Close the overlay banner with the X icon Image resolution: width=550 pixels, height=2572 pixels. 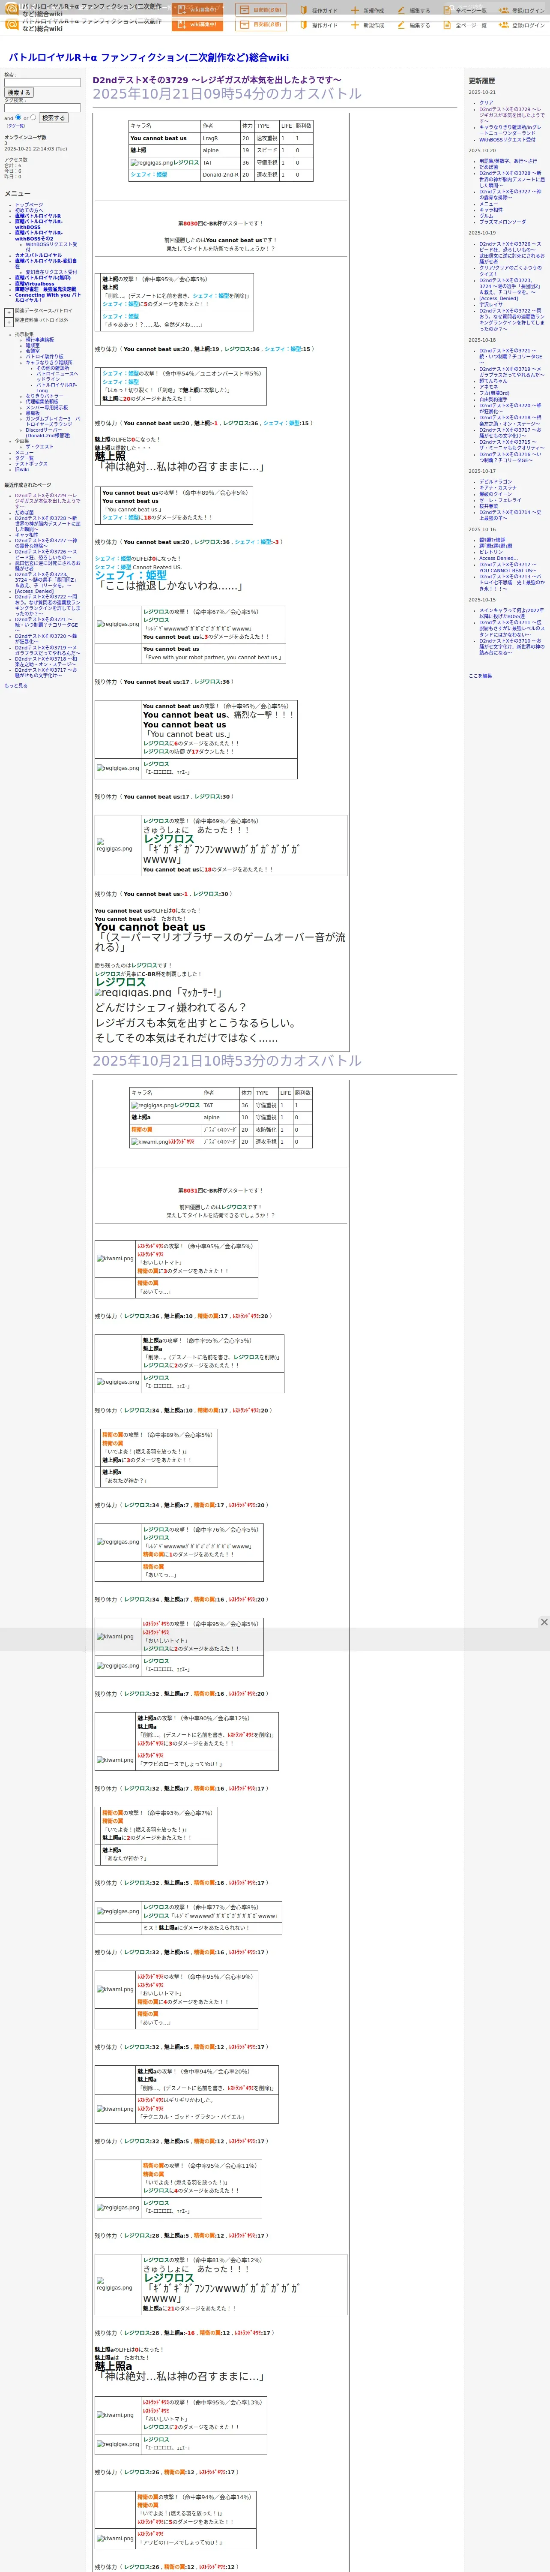pyautogui.click(x=544, y=1622)
